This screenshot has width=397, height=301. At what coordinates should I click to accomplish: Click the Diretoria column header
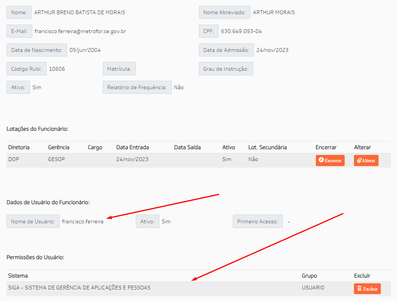point(19,147)
